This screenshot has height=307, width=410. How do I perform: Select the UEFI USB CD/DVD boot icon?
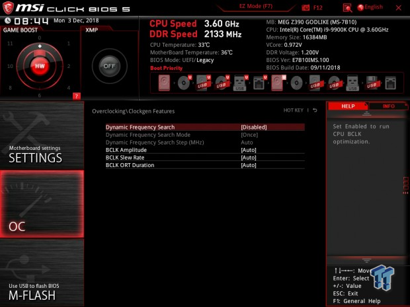point(222,83)
